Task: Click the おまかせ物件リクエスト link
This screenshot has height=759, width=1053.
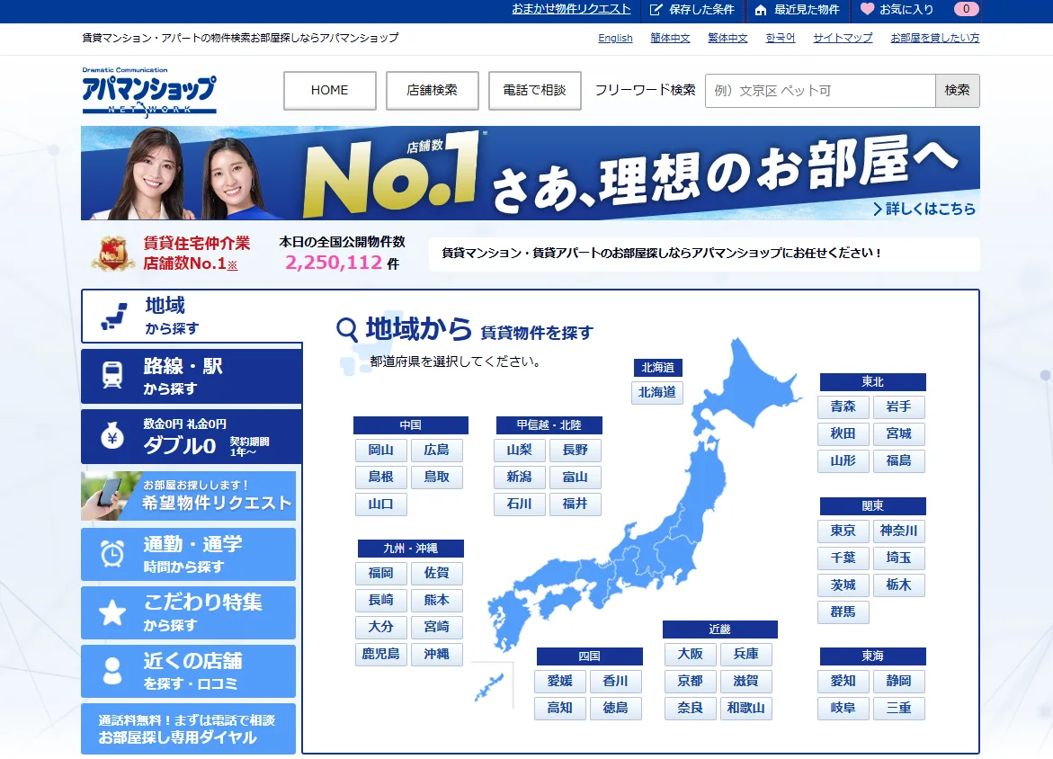Action: 571,9
